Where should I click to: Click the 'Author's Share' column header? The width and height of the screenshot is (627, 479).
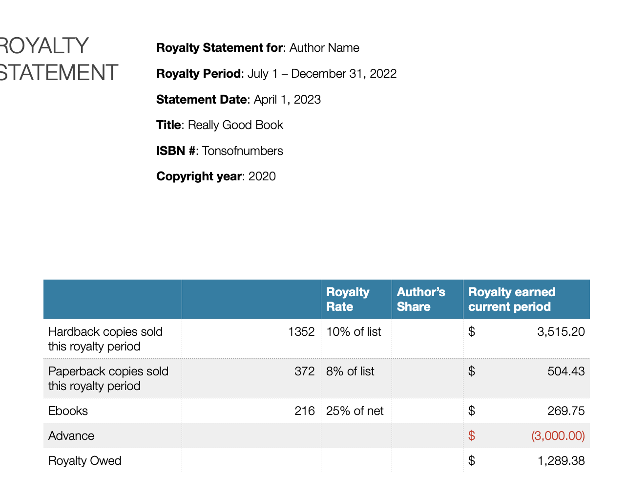427,299
